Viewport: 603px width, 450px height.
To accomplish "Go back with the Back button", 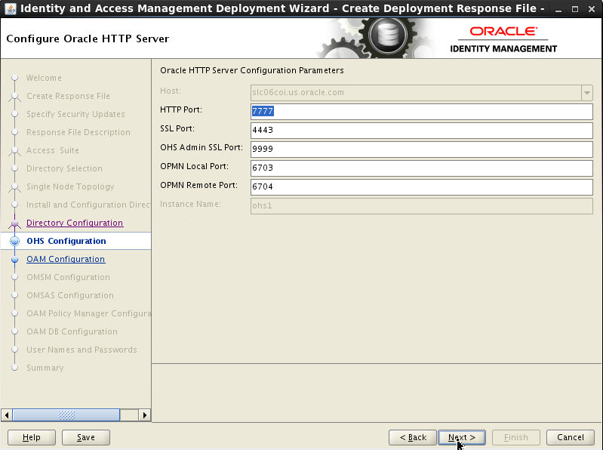I will [x=413, y=437].
